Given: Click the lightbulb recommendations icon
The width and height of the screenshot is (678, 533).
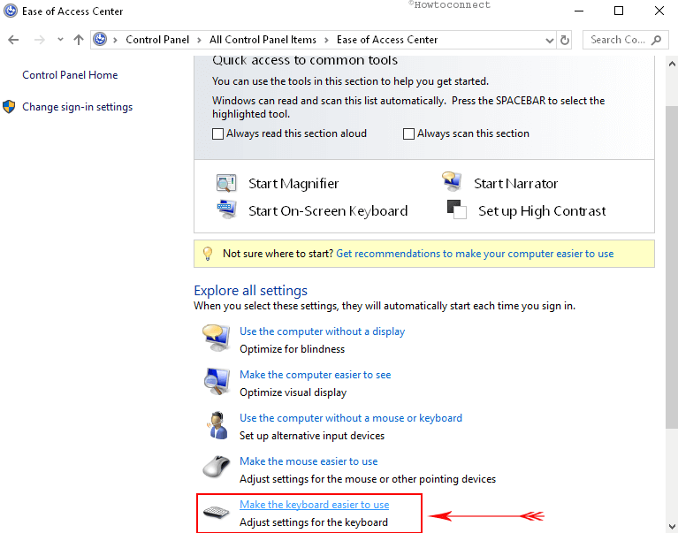Looking at the screenshot, I should [x=208, y=254].
